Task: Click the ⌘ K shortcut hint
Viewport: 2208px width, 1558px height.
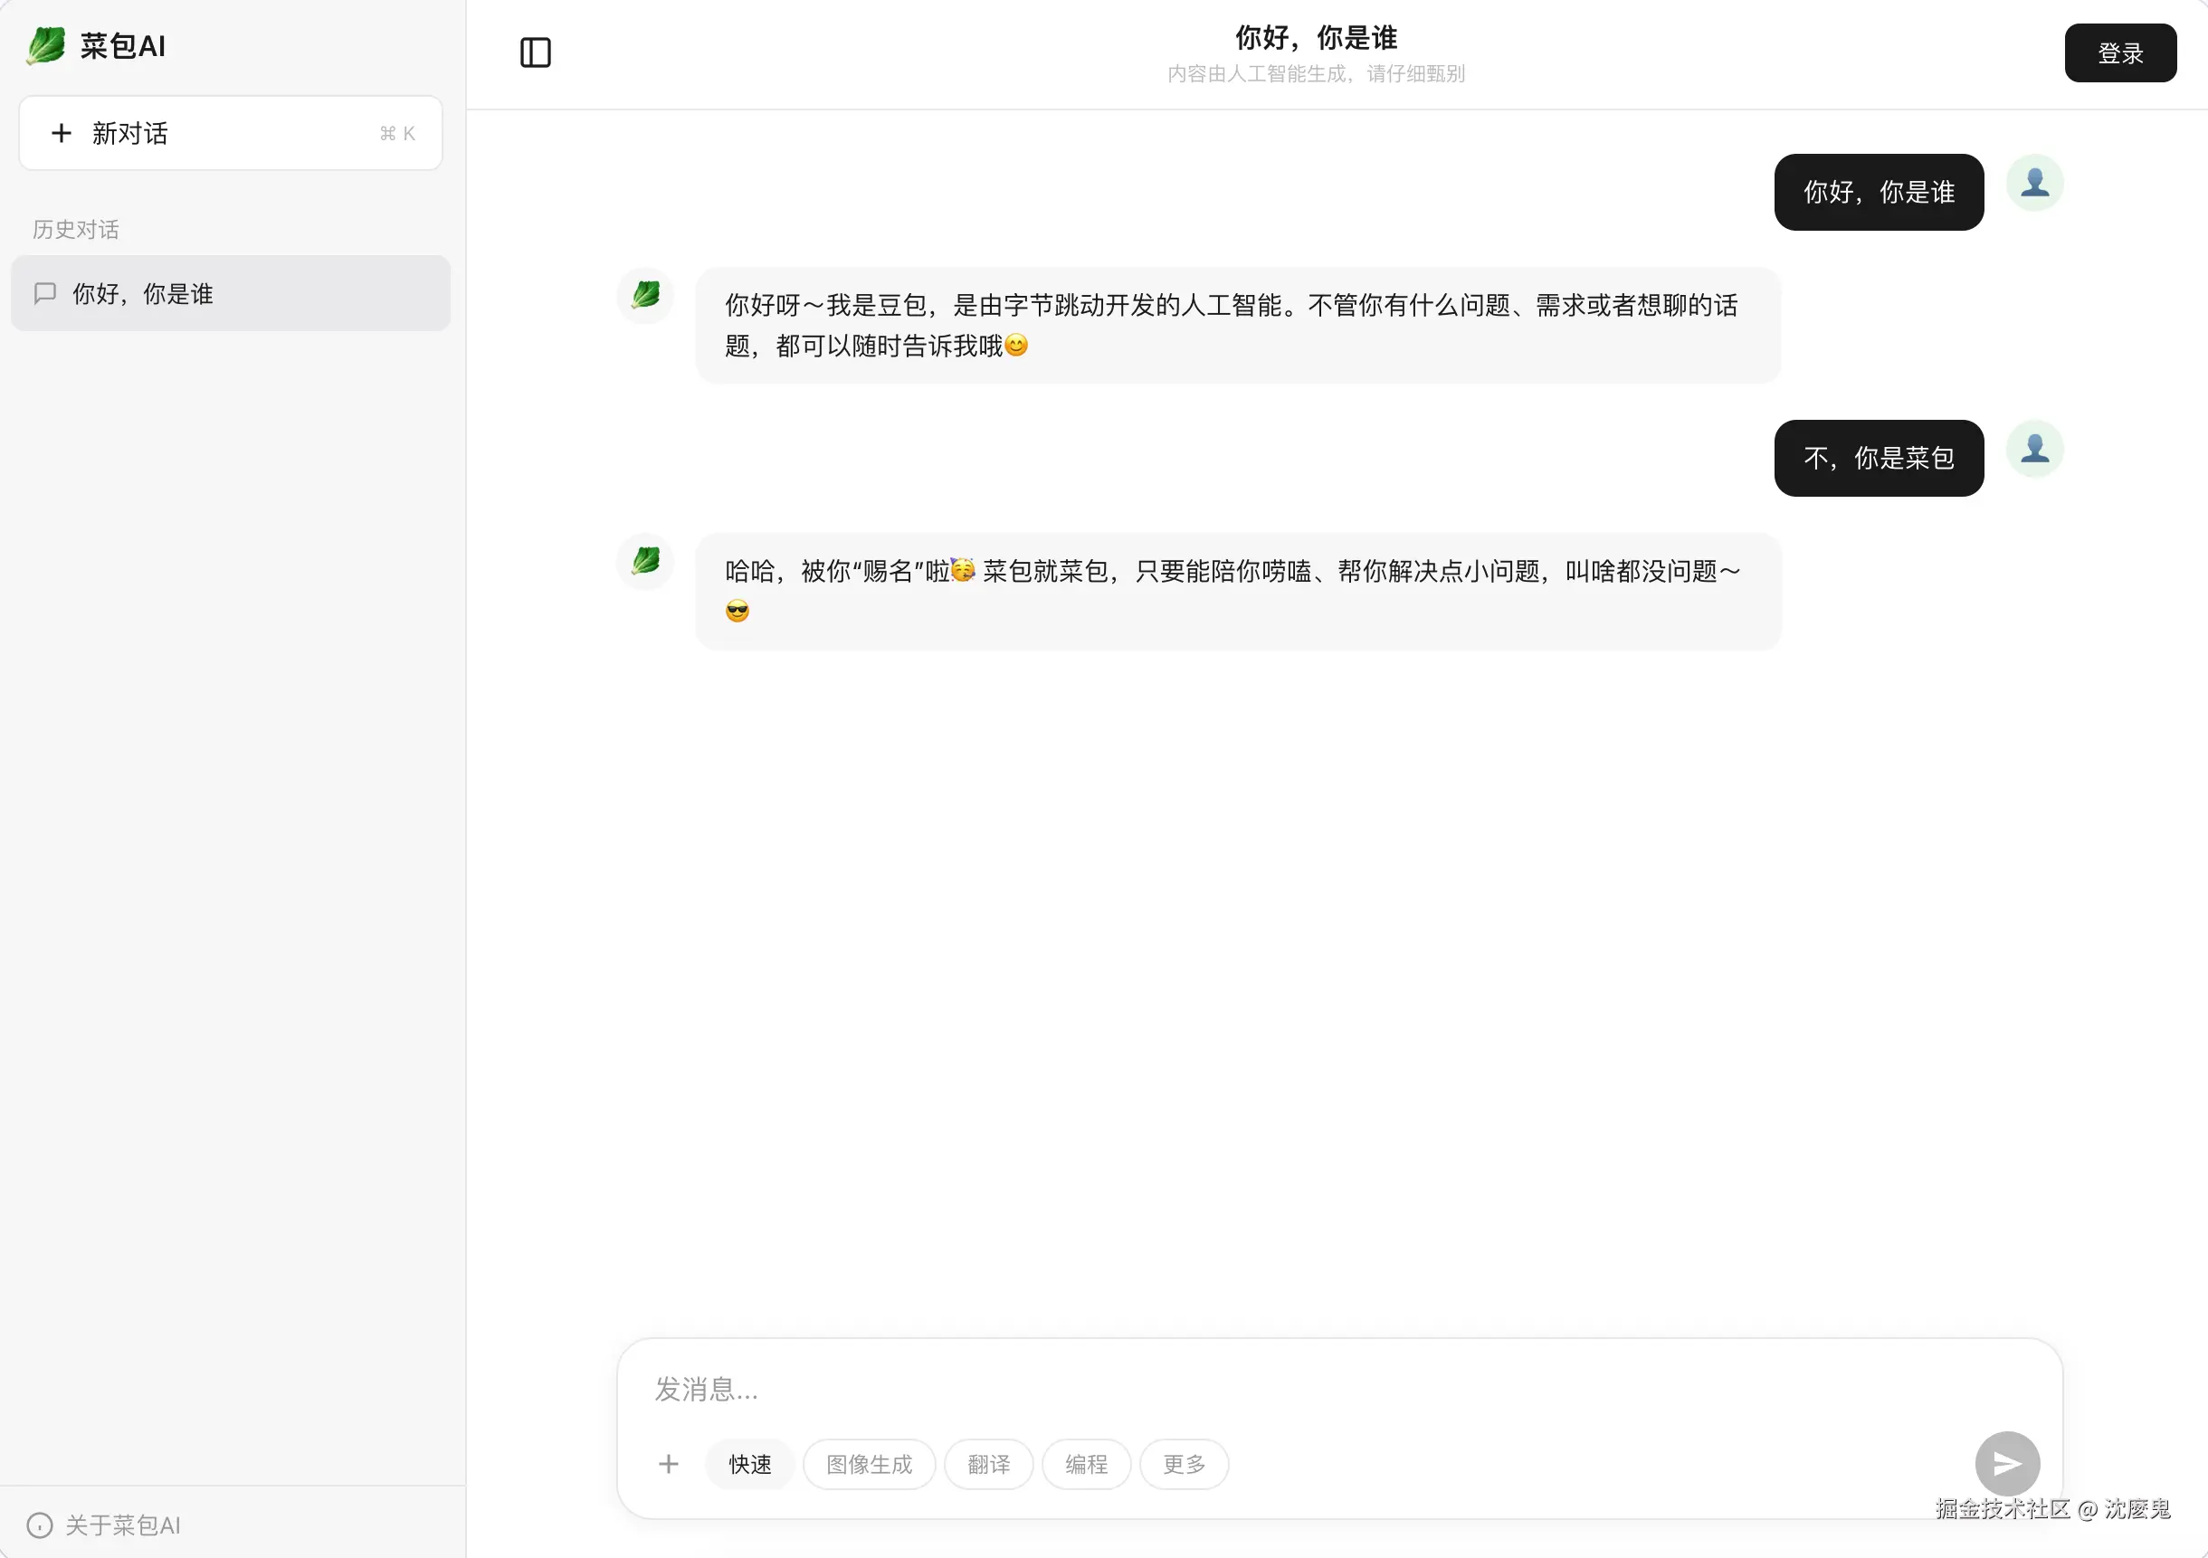Action: [x=397, y=134]
